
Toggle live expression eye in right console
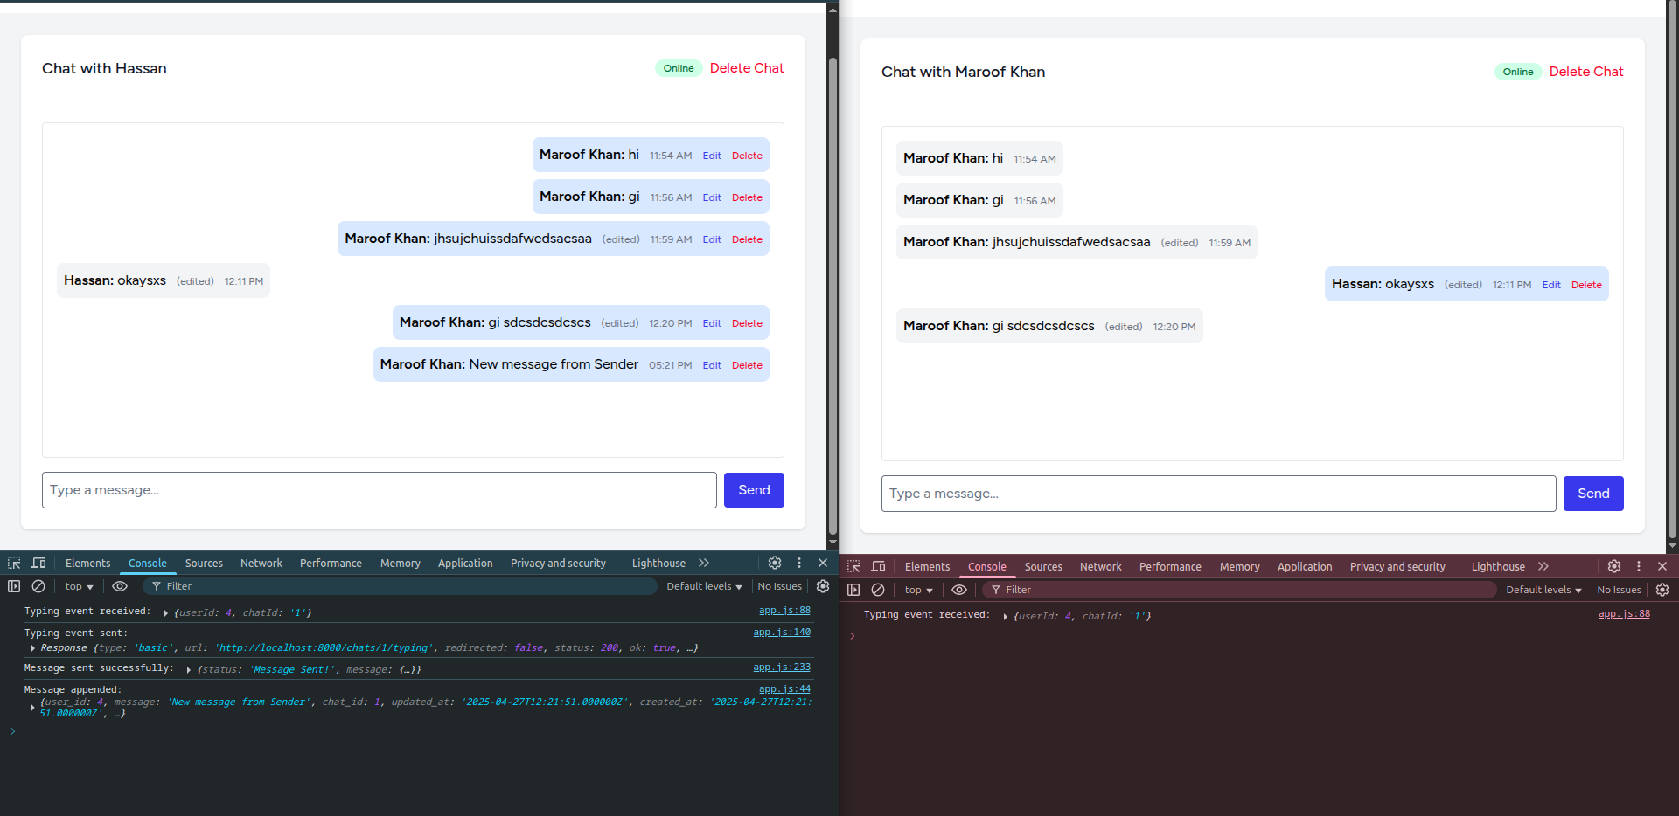click(x=959, y=591)
